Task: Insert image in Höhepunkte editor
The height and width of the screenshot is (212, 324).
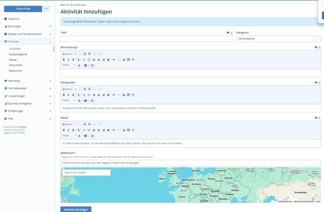Action: (x=124, y=95)
